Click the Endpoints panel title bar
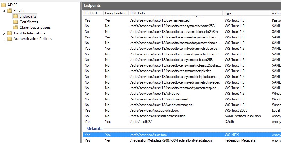Viewport: 281px width, 143px height. point(181,5)
